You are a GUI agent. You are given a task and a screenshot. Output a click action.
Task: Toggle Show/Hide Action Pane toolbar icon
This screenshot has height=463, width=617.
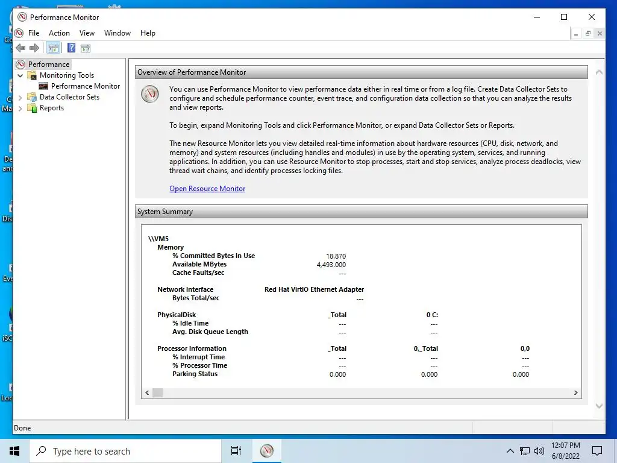(86, 48)
